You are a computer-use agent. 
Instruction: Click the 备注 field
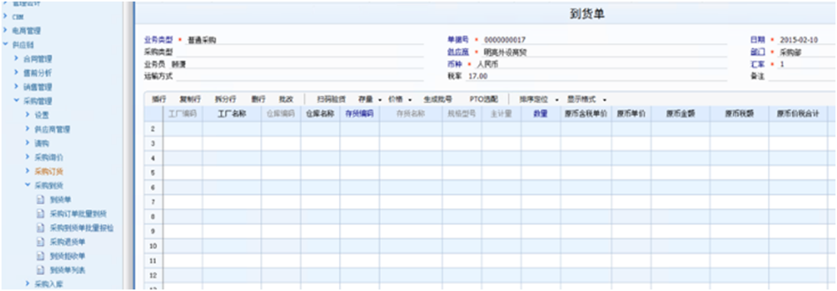(803, 76)
